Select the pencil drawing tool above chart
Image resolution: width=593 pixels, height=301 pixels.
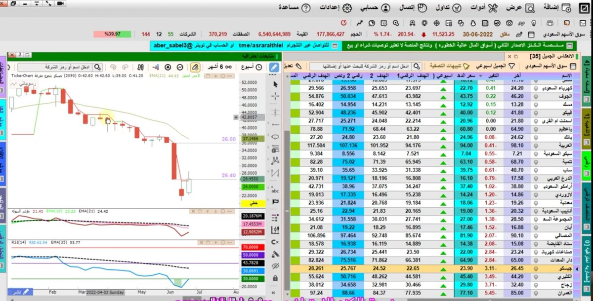point(273,67)
